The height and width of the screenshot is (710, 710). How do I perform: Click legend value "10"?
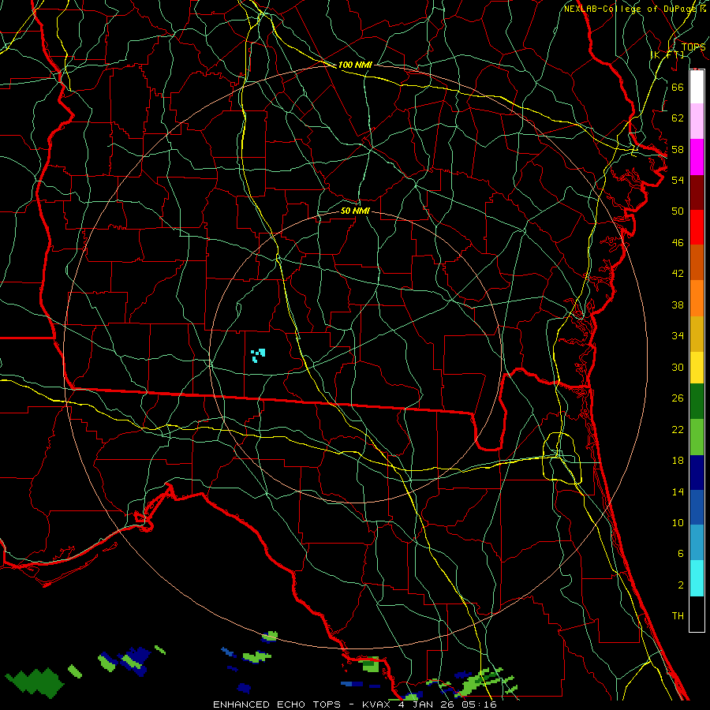coord(678,522)
